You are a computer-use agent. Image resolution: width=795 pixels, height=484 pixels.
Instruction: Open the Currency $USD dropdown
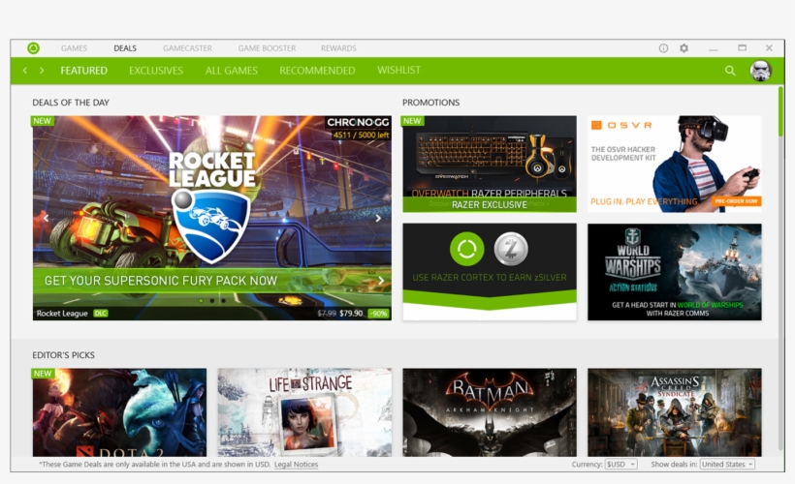click(620, 465)
